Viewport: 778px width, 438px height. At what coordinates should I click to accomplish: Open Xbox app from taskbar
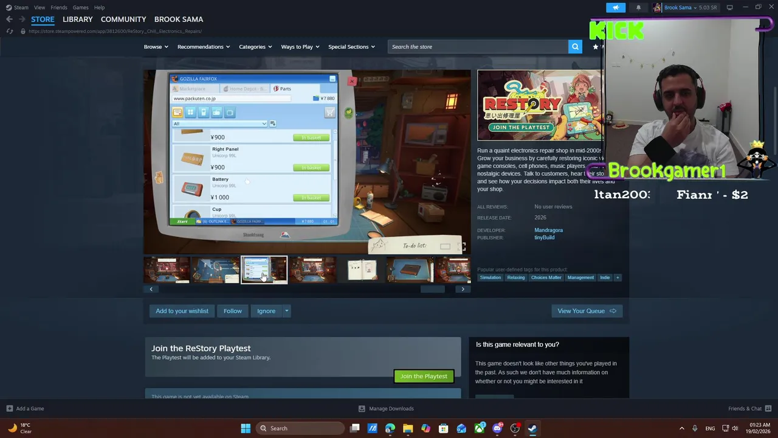coord(480,428)
